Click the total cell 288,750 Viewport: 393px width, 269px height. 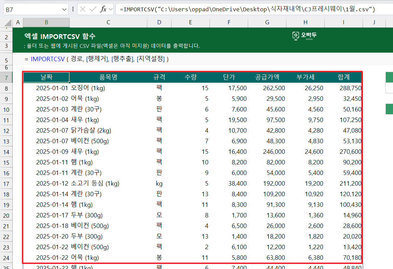coord(343,88)
